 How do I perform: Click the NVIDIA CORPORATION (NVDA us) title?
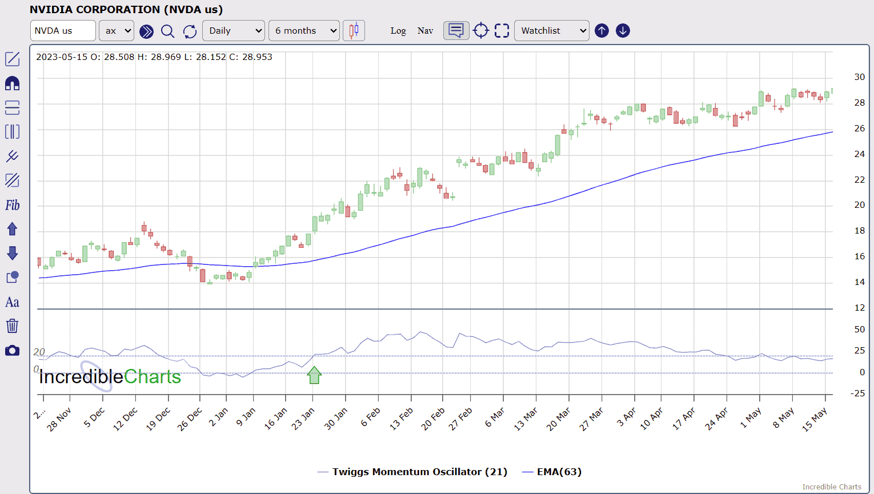(126, 10)
